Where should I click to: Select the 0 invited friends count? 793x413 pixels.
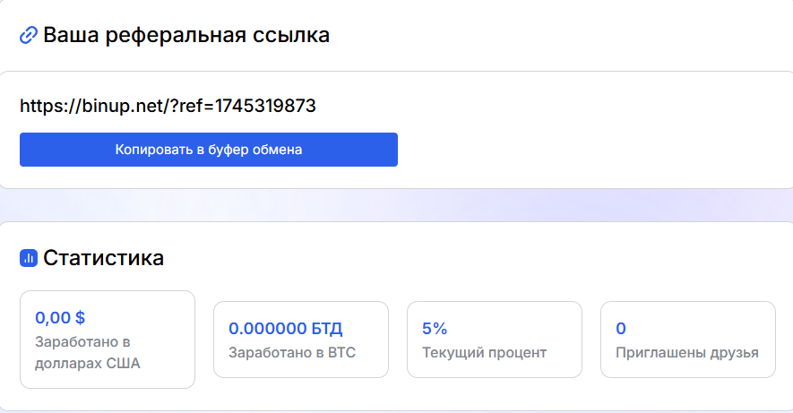(x=621, y=329)
